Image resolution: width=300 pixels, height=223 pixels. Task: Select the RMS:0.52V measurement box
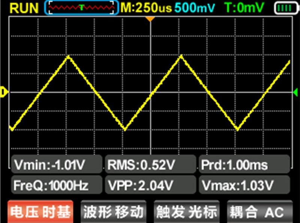click(x=150, y=165)
